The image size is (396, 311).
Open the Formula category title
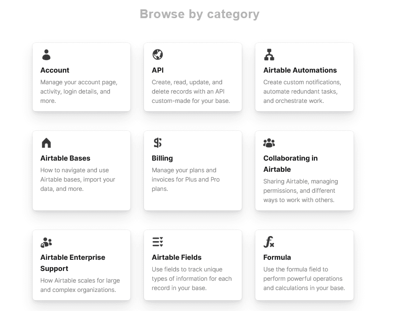(x=277, y=257)
